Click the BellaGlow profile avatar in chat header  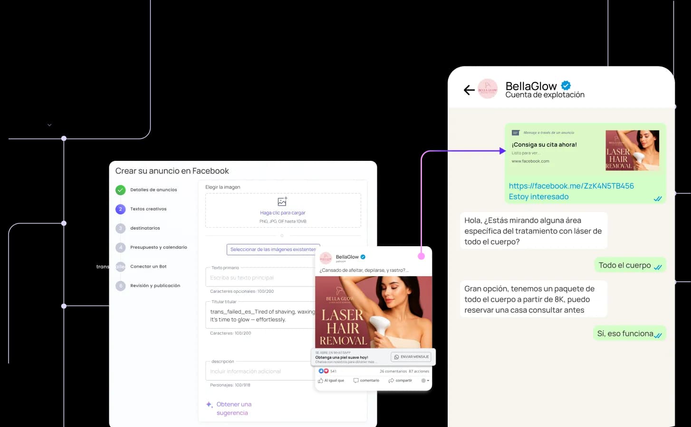487,89
